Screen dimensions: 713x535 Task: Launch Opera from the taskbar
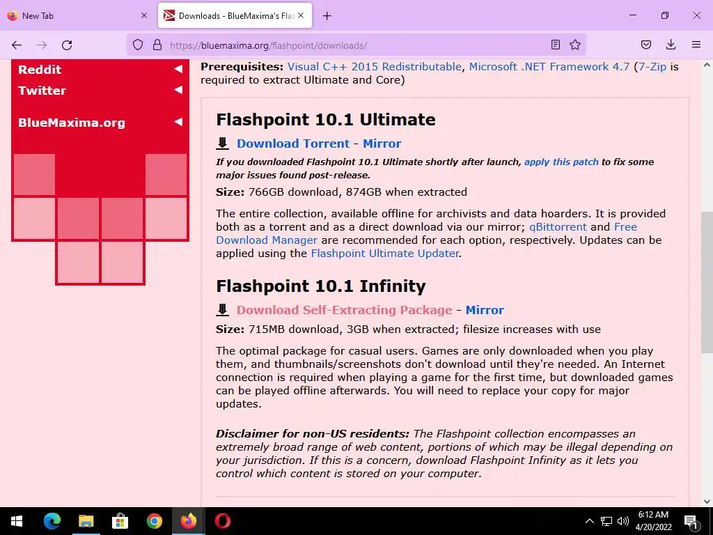[x=222, y=521]
